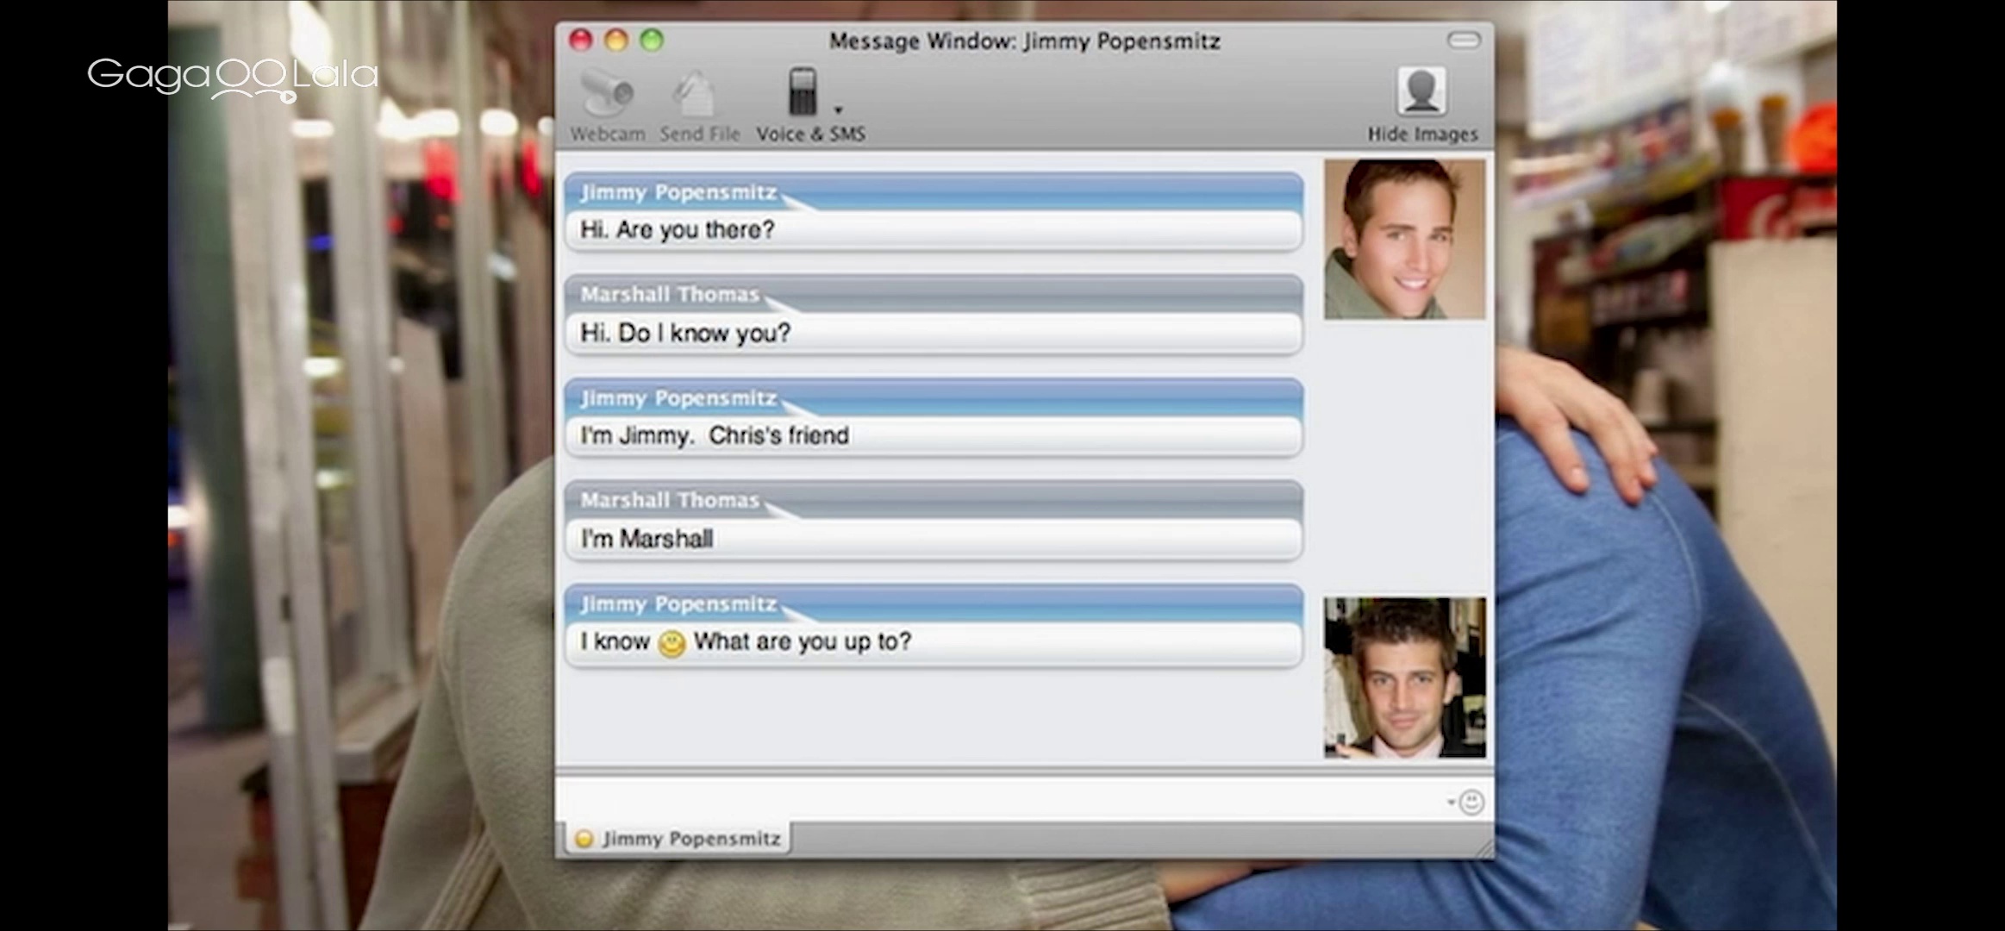Click the Webcam toolbar icon
The image size is (2005, 931).
coord(607,95)
